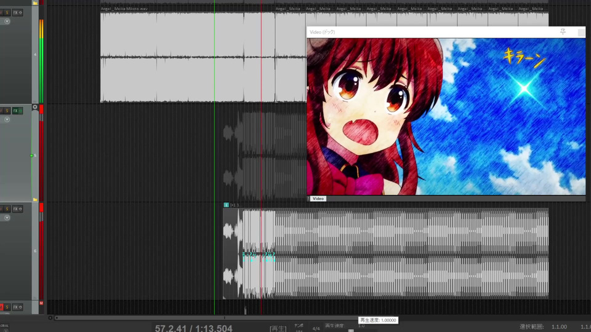Click the track 5 volume envelope point

pyautogui.click(x=31, y=156)
